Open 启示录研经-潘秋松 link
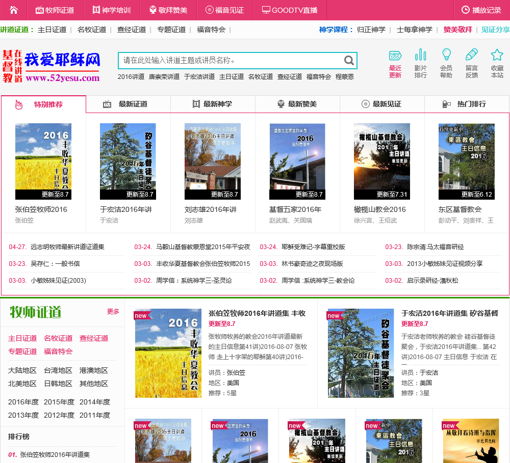 [x=432, y=281]
